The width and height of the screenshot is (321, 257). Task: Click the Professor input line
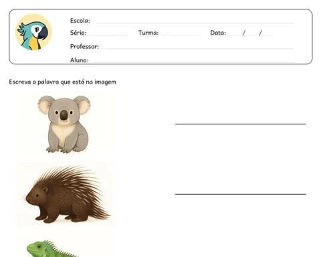(x=198, y=48)
